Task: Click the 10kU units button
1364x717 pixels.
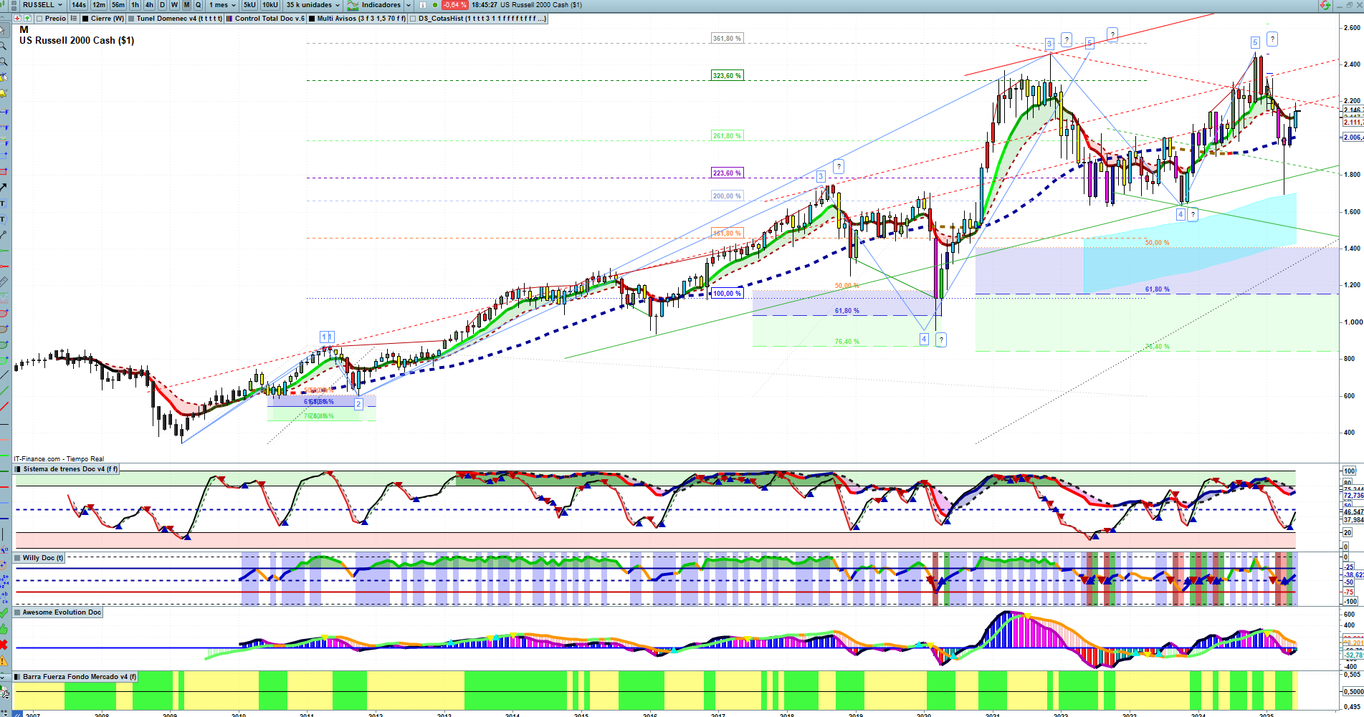Action: coord(270,5)
